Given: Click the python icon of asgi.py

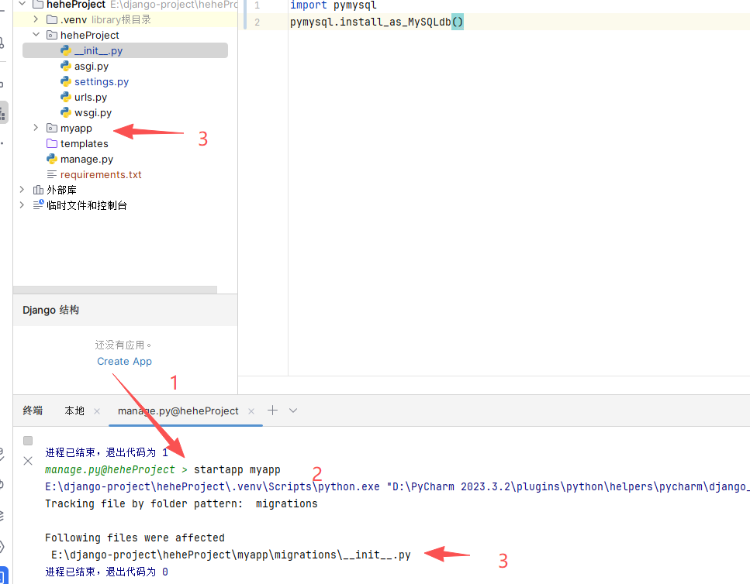Looking at the screenshot, I should pyautogui.click(x=65, y=66).
